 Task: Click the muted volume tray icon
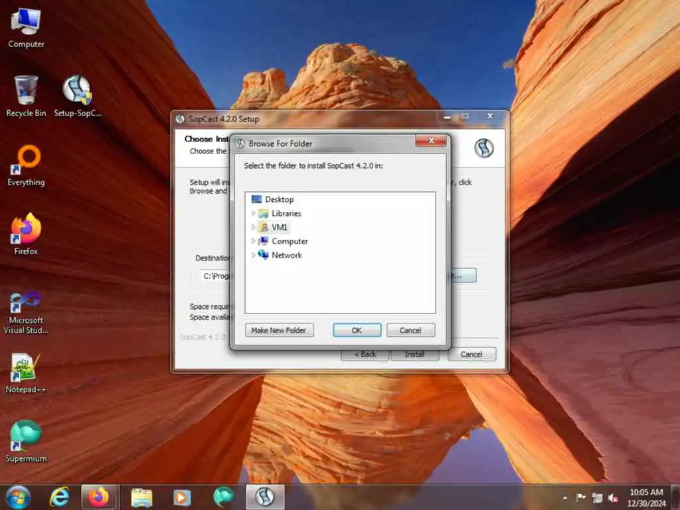click(613, 498)
